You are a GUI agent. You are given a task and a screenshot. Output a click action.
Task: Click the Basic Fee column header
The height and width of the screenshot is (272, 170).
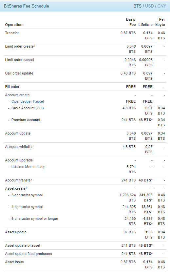(131, 22)
